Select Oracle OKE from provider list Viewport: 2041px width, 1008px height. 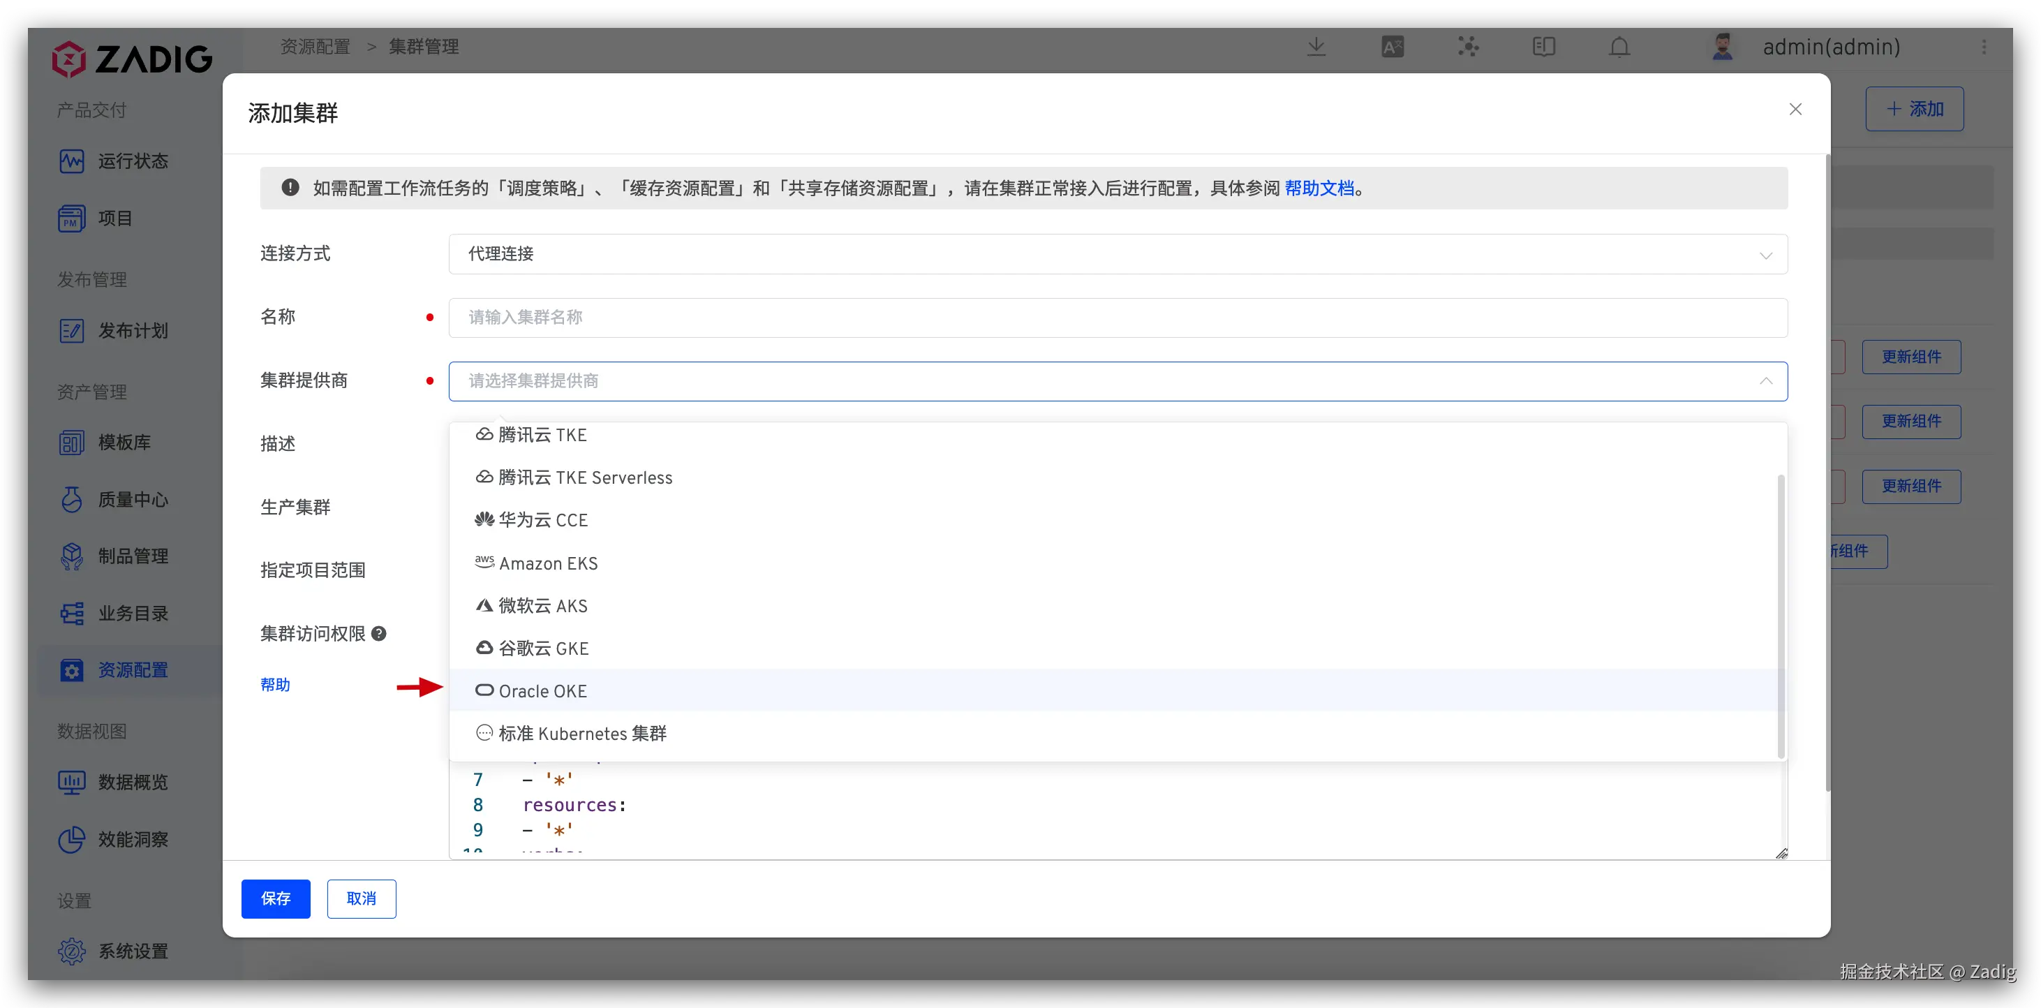[x=544, y=691]
